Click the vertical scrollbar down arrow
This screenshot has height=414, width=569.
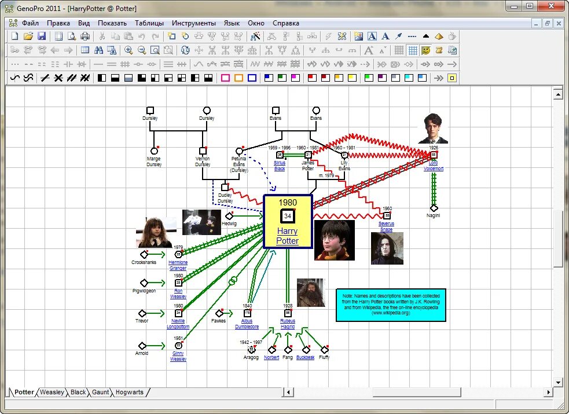coord(558,382)
